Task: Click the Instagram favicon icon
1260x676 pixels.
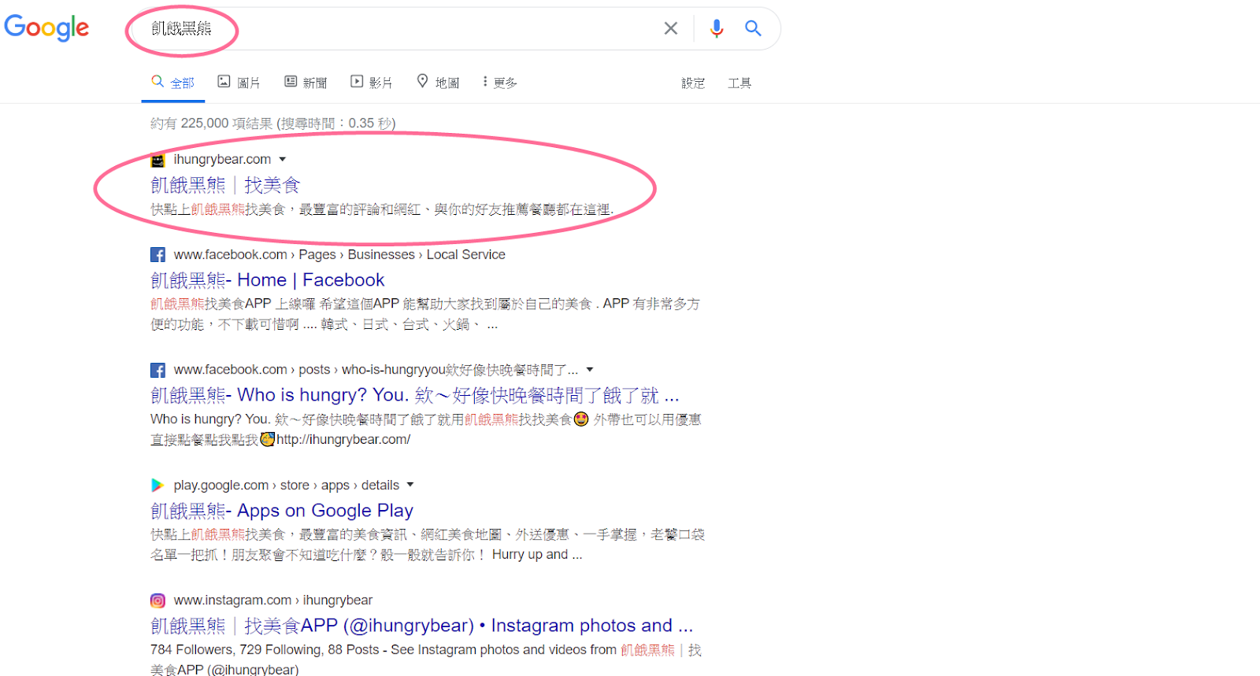Action: click(157, 600)
